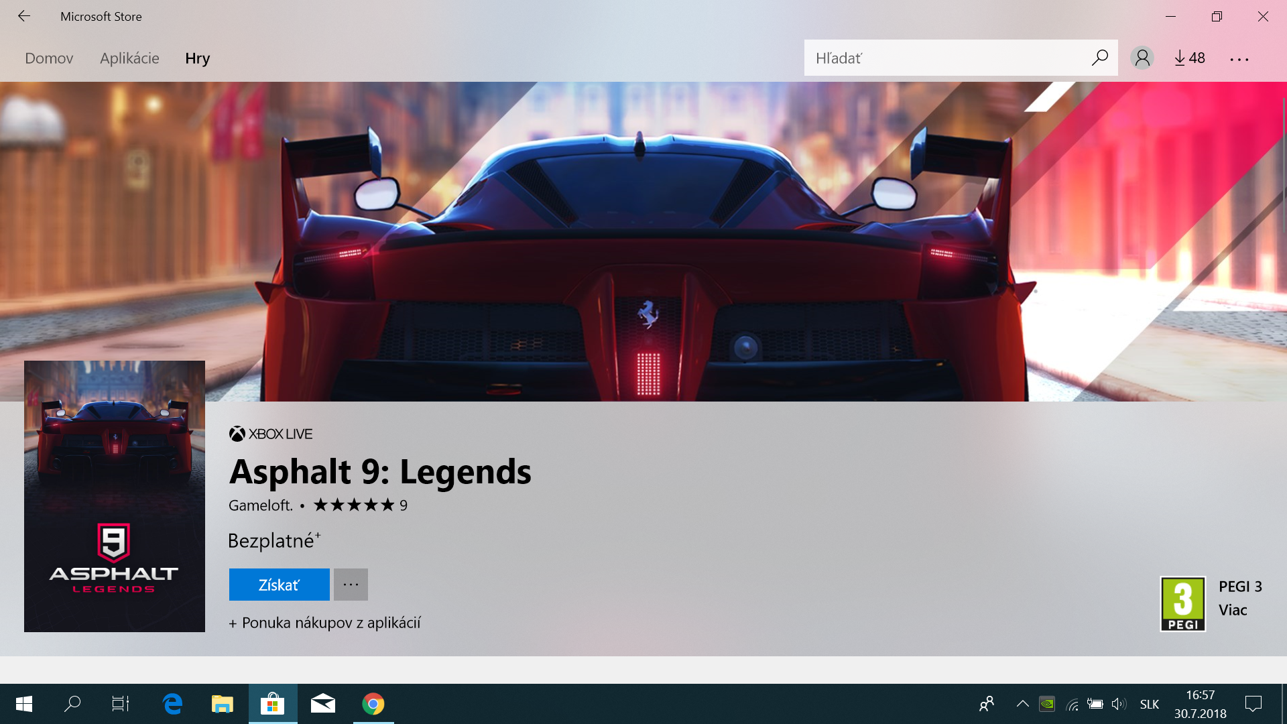
Task: Open downloads and updates (48)
Action: [1190, 58]
